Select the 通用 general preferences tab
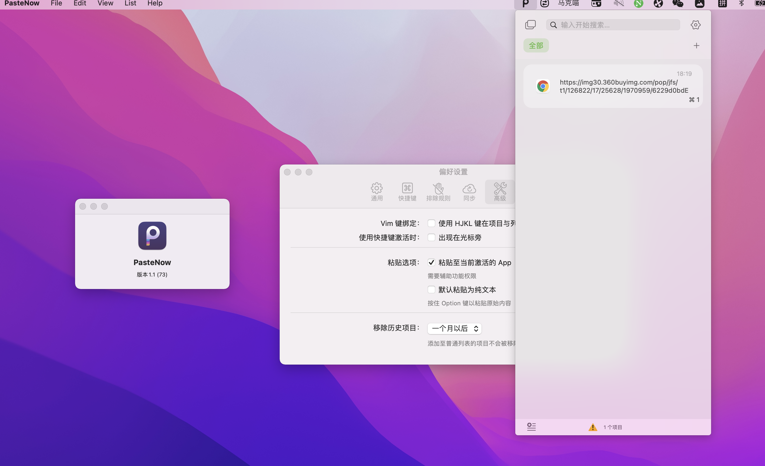Screen dimensions: 765x466 point(377,192)
